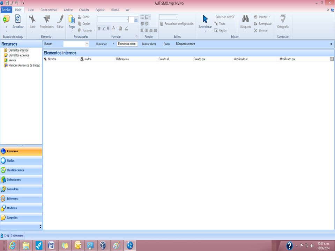Click the Región selection icon
Image resolution: width=335 pixels, height=251 pixels.
216,30
